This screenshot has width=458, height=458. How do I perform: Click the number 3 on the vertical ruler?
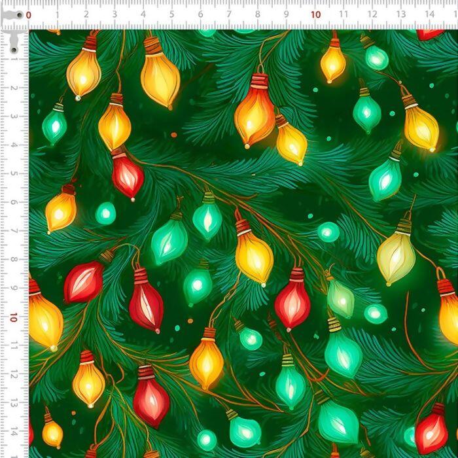tap(13, 116)
